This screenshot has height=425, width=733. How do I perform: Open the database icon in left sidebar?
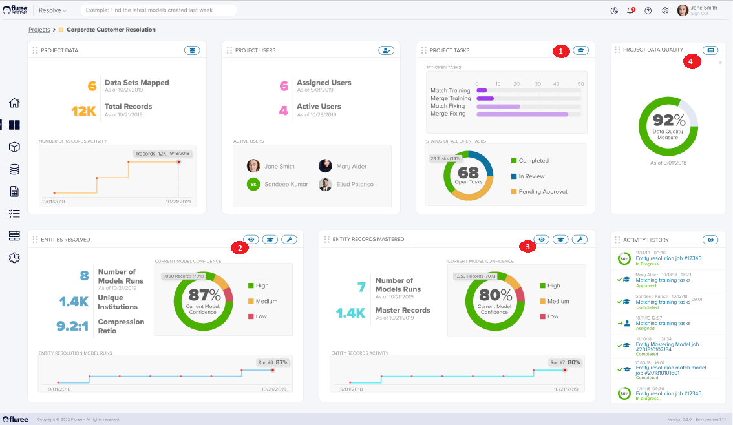coord(14,170)
